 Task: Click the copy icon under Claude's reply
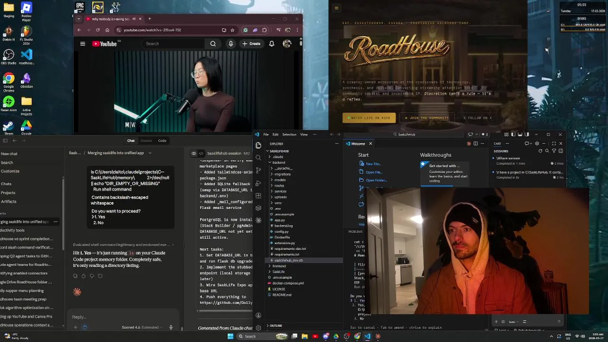coord(75,276)
